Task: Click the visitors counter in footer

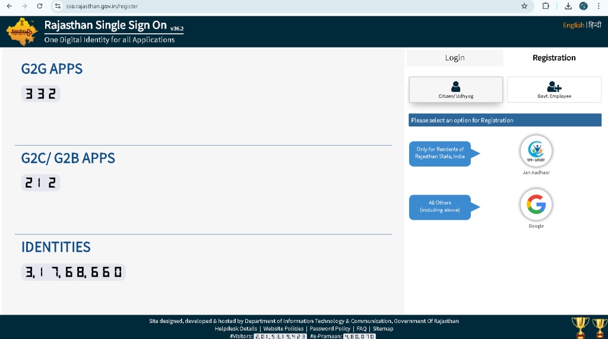Action: pyautogui.click(x=280, y=336)
